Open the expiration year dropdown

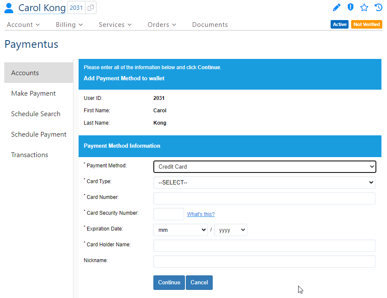(x=230, y=230)
